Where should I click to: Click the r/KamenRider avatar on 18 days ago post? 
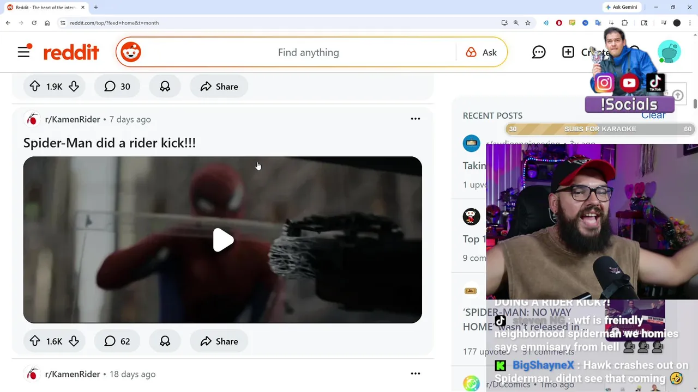pyautogui.click(x=32, y=374)
